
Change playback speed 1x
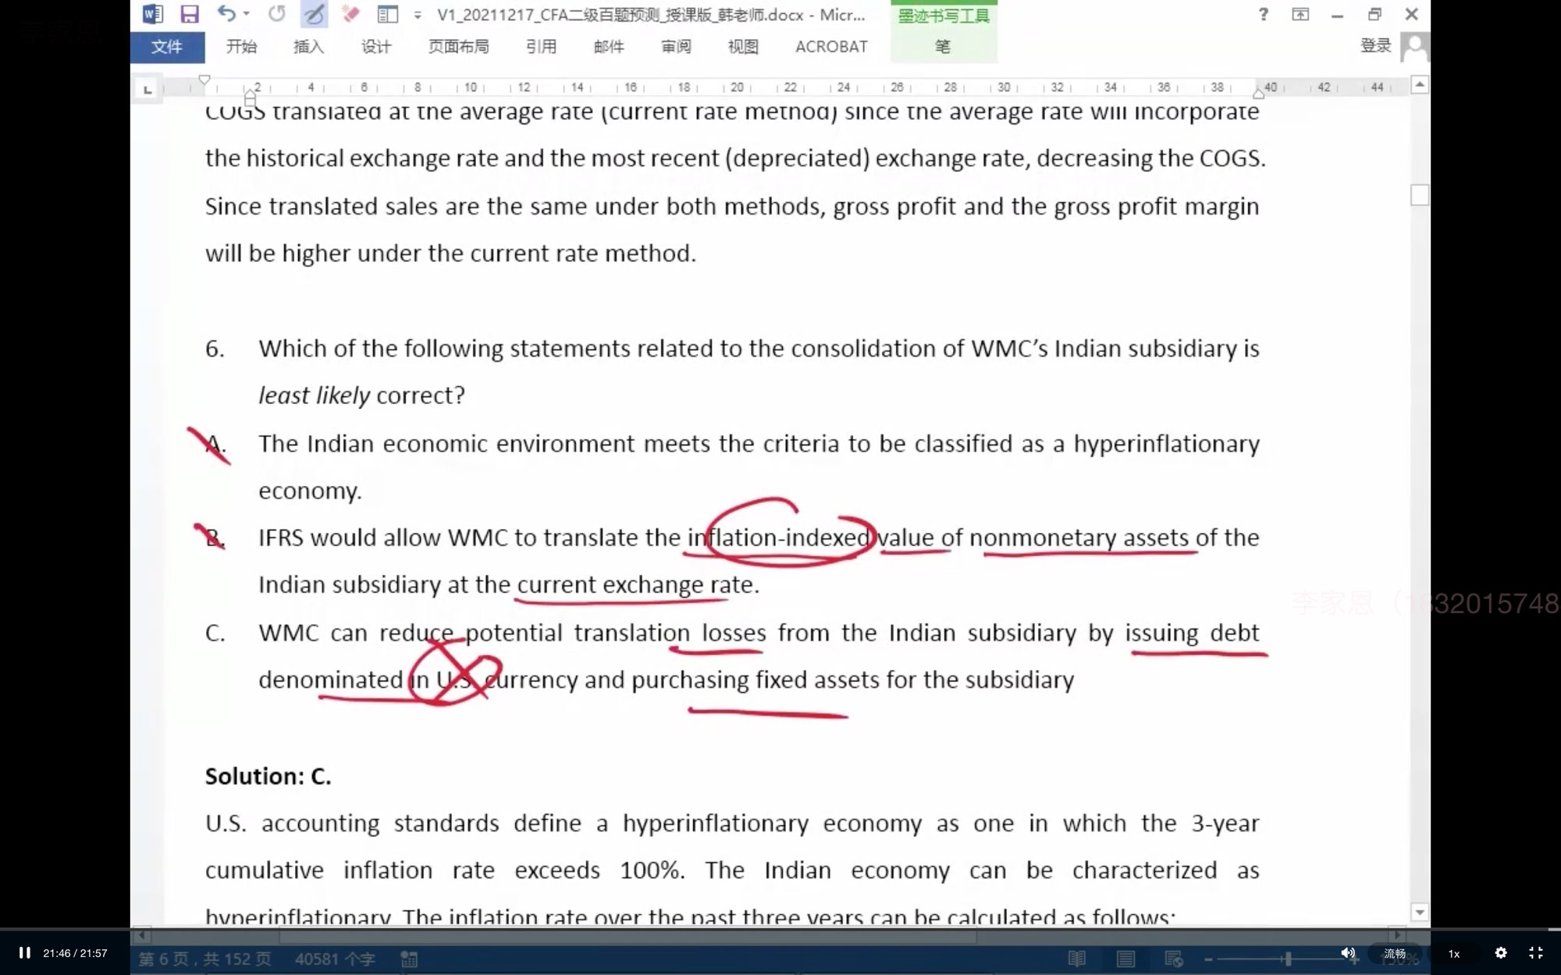(x=1453, y=953)
